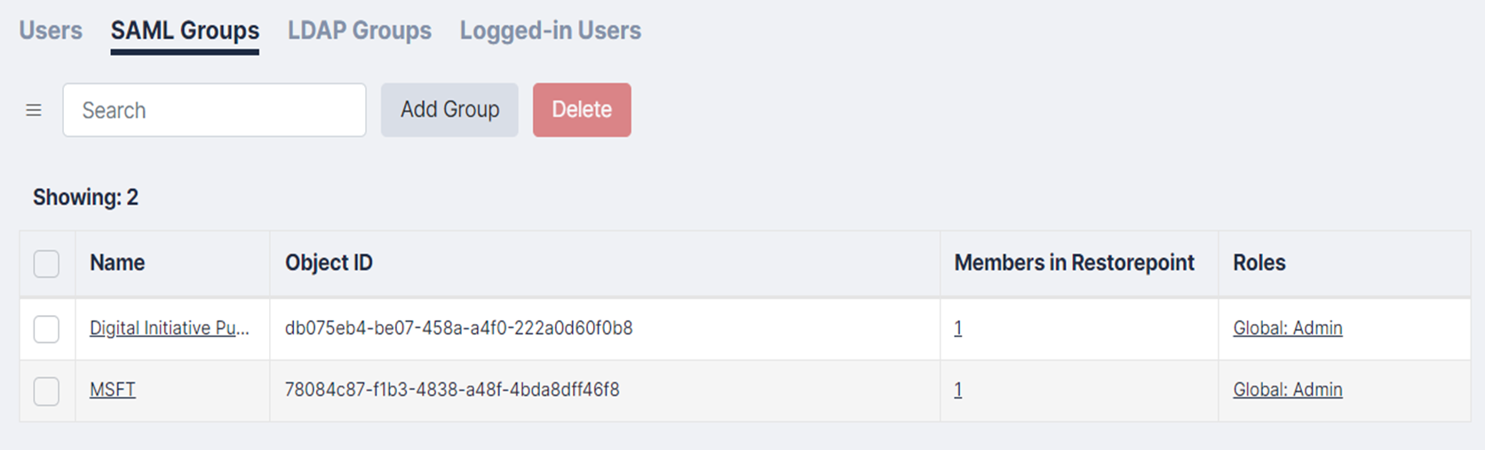Sort by Members in Restorepoint column

click(1074, 263)
